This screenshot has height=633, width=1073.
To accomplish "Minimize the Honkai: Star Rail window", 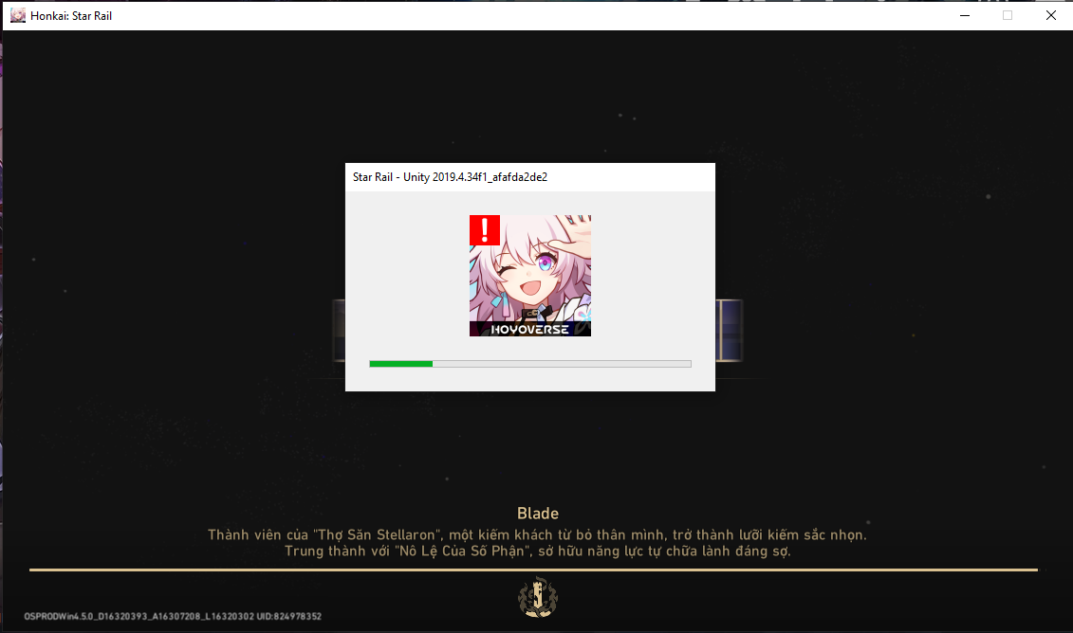I will pos(965,15).
